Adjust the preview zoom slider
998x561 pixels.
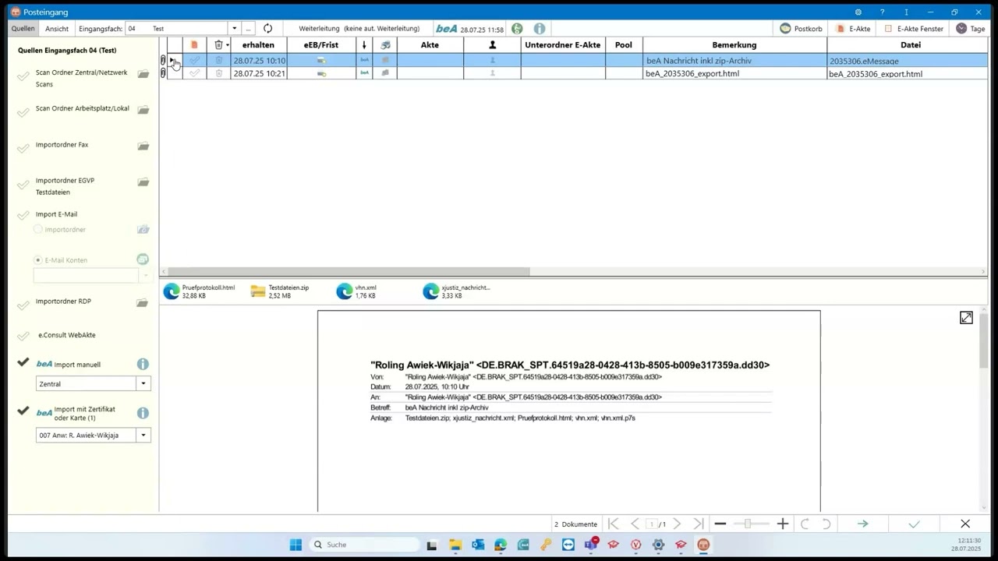[x=748, y=524]
